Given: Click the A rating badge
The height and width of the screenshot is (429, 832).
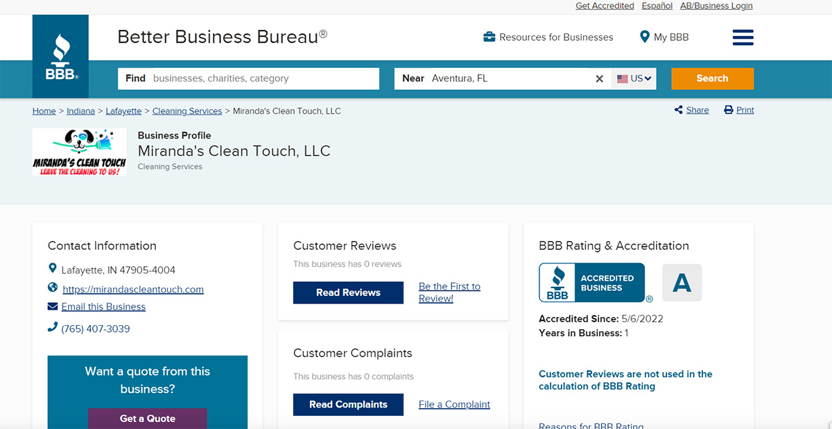Looking at the screenshot, I should (682, 283).
